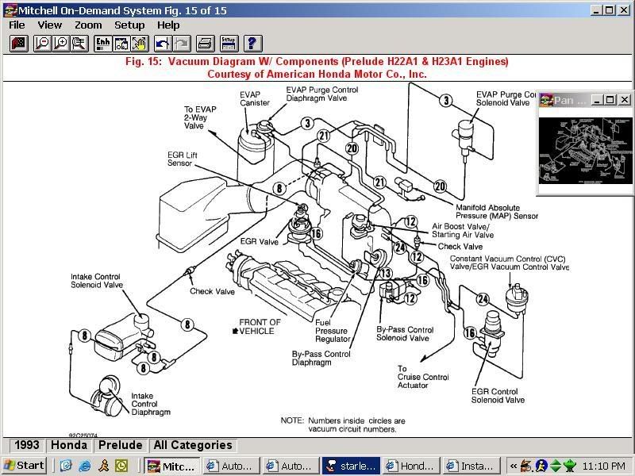Click the "EVAP Canister" label
635x476 pixels.
254,98
